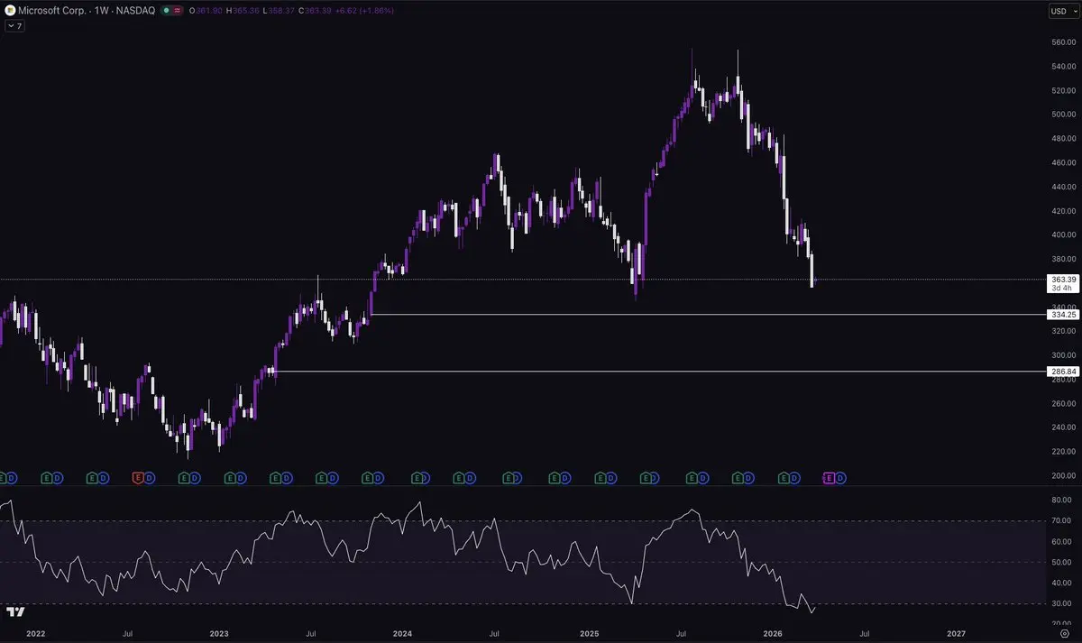Image resolution: width=1082 pixels, height=643 pixels.
Task: Click the dividend marker beside the red earnings marker
Action: pyautogui.click(x=149, y=478)
